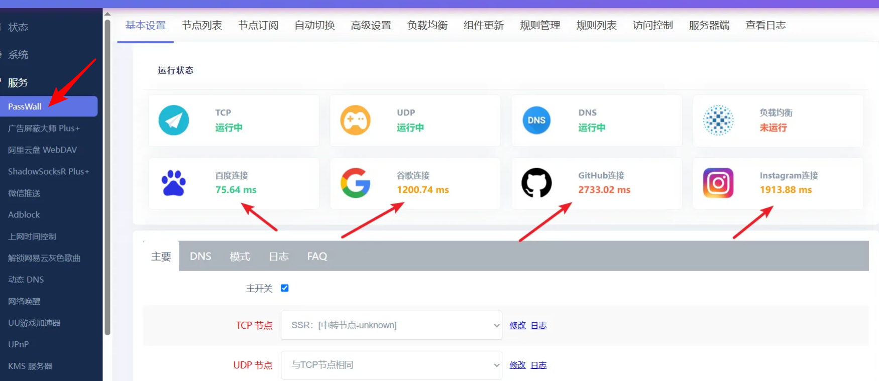Click the blue DNS status icon
879x381 pixels.
536,120
